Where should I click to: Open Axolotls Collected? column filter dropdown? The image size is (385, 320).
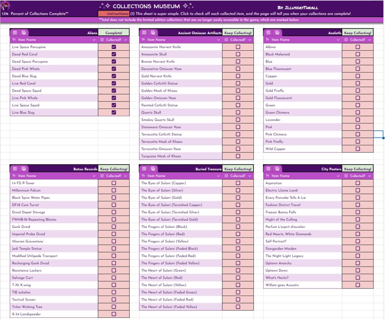coord(370,40)
